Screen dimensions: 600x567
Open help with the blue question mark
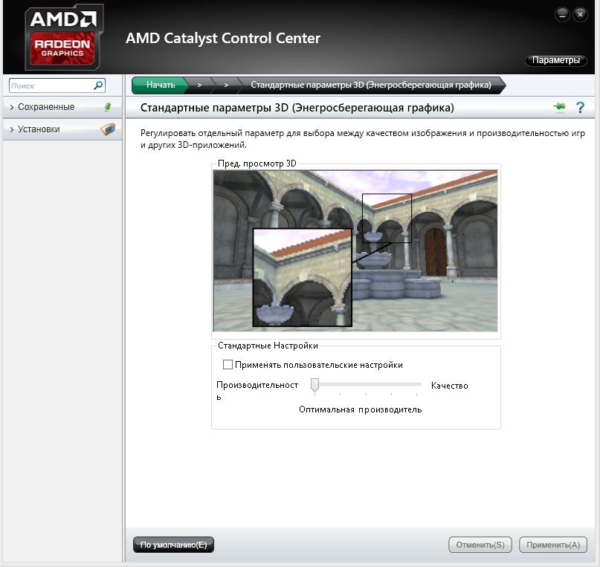point(580,108)
